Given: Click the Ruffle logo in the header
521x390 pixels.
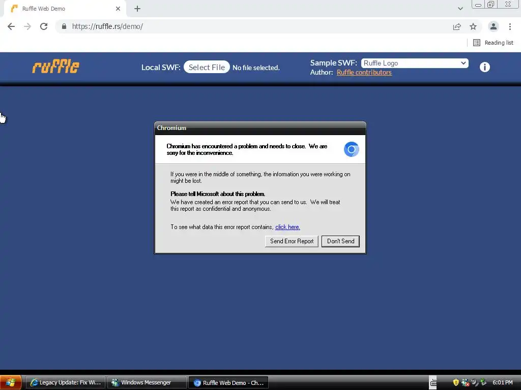Looking at the screenshot, I should 56,67.
